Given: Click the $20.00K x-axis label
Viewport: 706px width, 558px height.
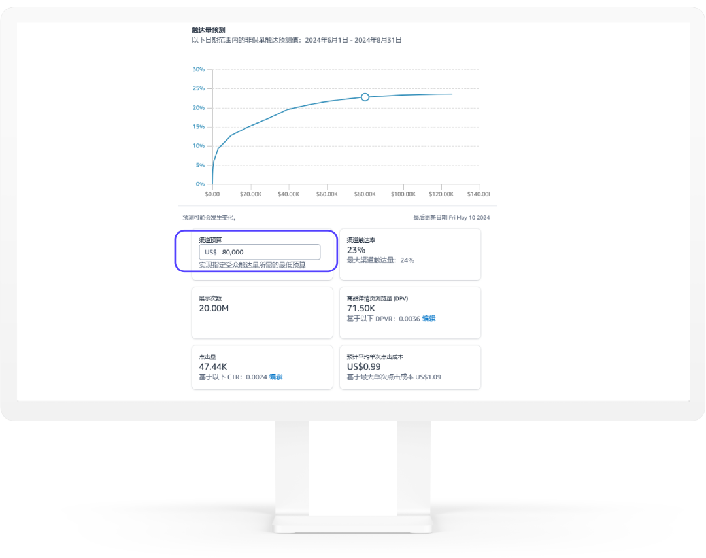Looking at the screenshot, I should coord(250,194).
